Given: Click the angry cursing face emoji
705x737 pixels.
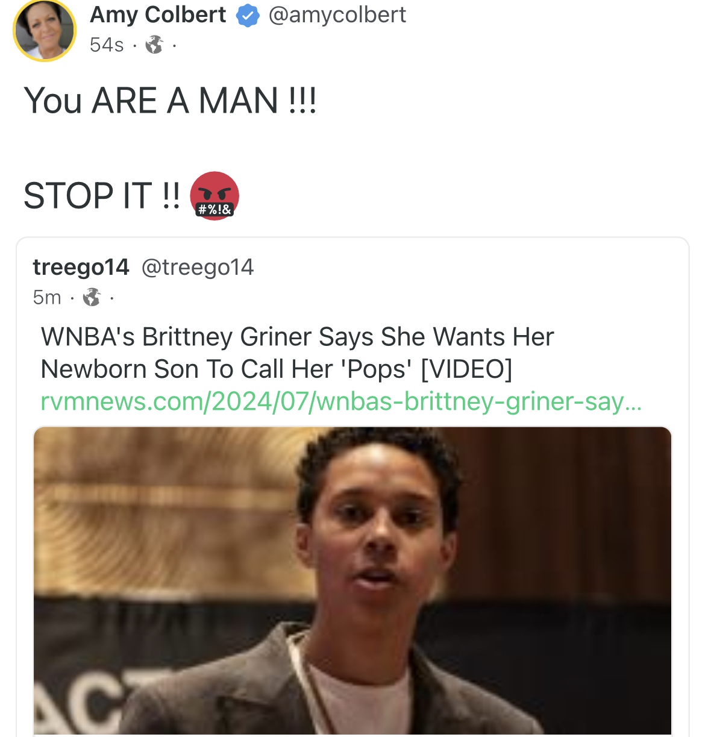Looking at the screenshot, I should [215, 196].
